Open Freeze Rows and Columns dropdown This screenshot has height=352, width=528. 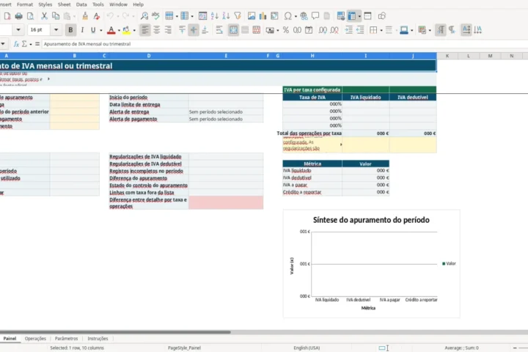click(x=359, y=16)
